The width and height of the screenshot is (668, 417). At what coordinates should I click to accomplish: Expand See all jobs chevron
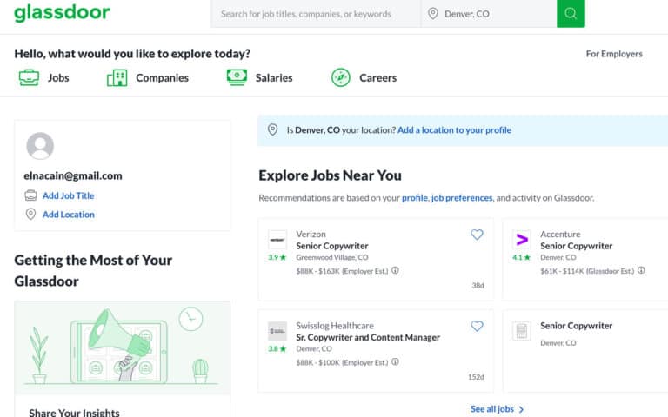click(x=521, y=409)
